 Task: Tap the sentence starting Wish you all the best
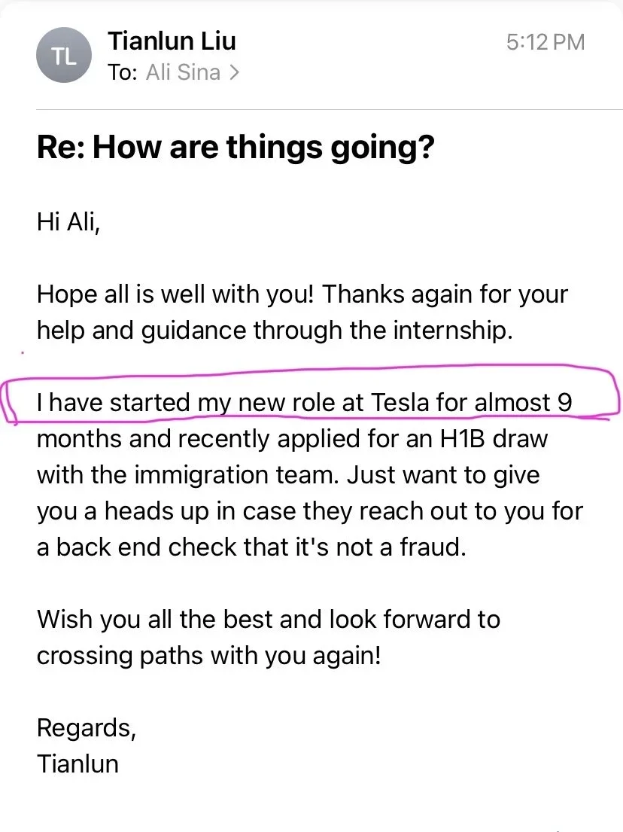[268, 620]
